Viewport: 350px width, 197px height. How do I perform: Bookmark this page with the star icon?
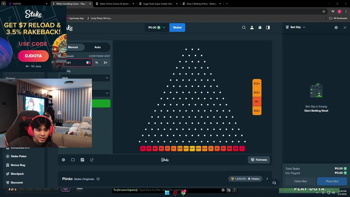click(x=324, y=11)
